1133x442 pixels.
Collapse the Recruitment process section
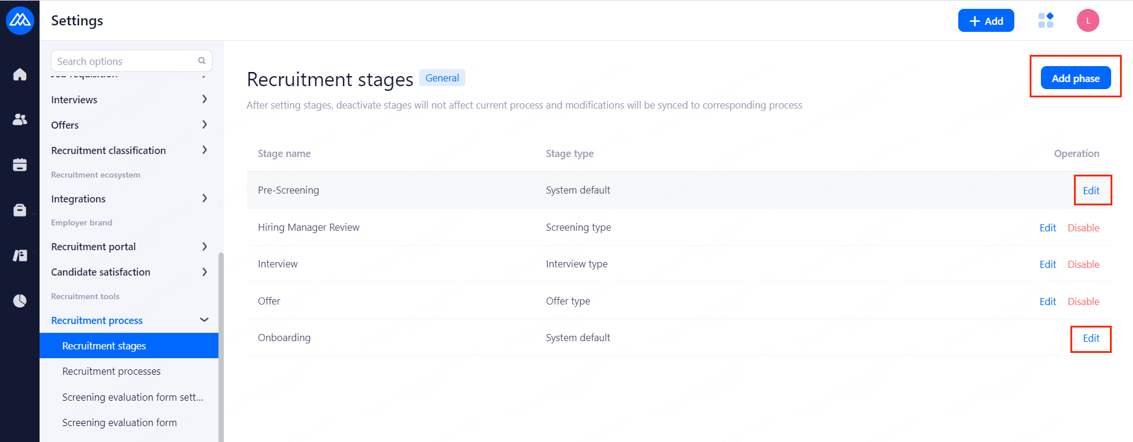click(204, 320)
